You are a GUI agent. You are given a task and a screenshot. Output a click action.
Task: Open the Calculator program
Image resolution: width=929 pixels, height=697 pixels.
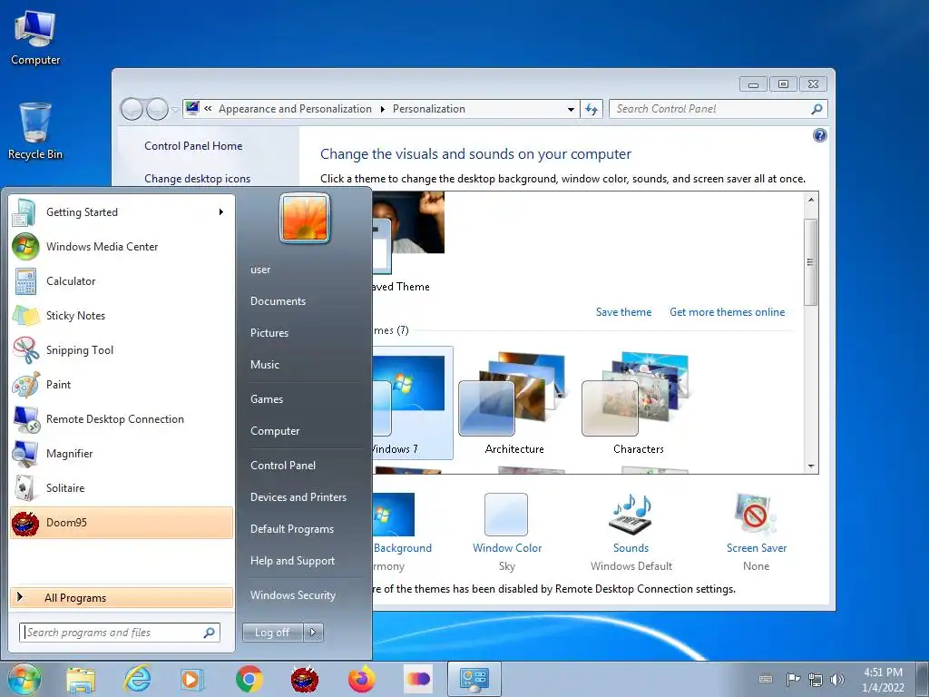[x=122, y=281]
